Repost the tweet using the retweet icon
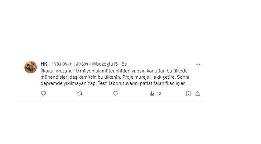The image size is (261, 144). coord(80,93)
